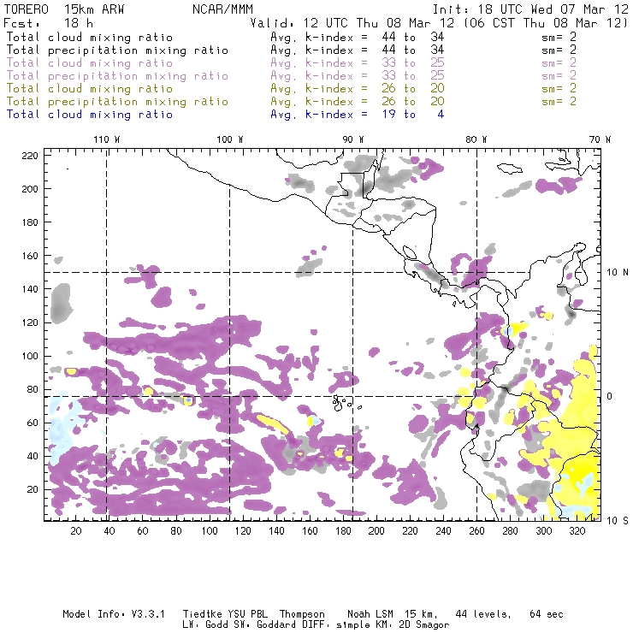Click purple "Avg. k-index = 33 to 25" on cloud row
Image resolution: width=633 pixels, height=633 pixels.
click(x=358, y=63)
